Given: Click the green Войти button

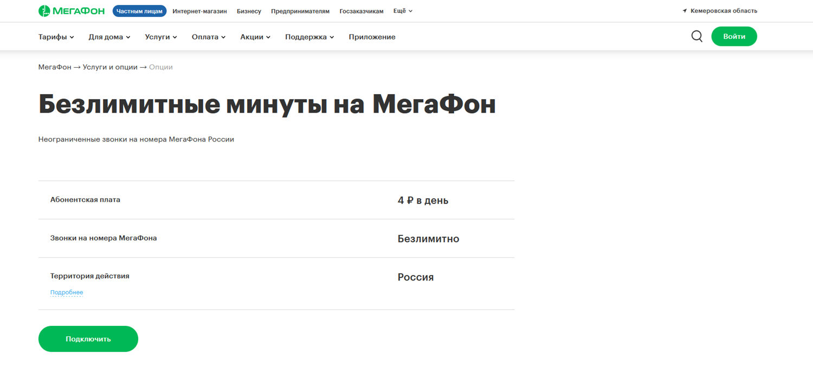Looking at the screenshot, I should [x=734, y=36].
